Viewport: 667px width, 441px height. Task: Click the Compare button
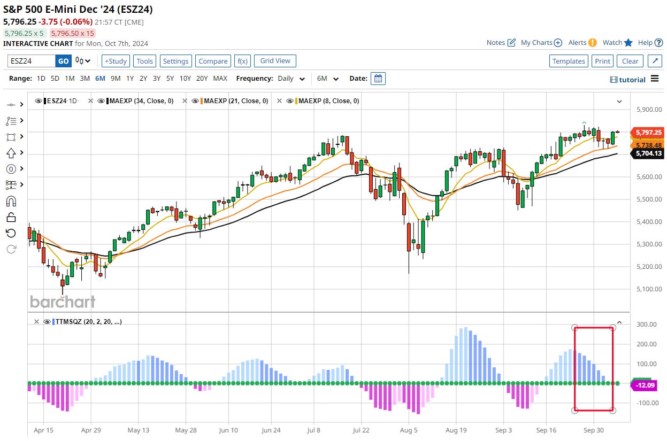coord(213,61)
